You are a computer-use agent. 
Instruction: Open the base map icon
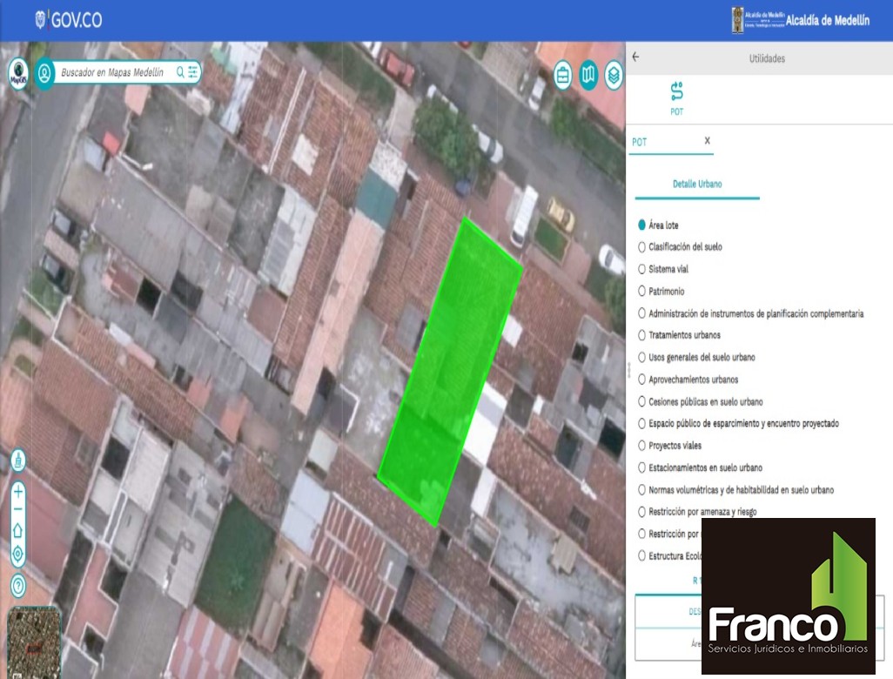pos(588,75)
